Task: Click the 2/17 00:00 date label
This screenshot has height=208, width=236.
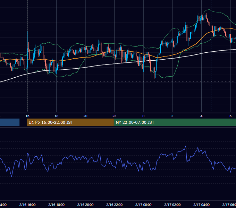Action: click(x=143, y=205)
